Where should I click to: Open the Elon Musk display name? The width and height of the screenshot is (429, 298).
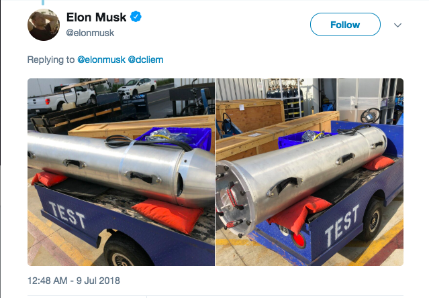96,17
